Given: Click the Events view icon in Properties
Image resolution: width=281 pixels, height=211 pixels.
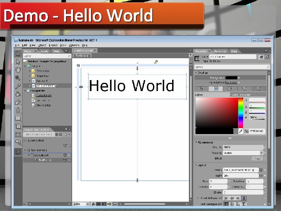Looking at the screenshot, I should click(x=268, y=57).
